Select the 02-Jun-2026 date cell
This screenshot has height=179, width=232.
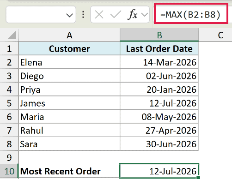[x=159, y=76]
